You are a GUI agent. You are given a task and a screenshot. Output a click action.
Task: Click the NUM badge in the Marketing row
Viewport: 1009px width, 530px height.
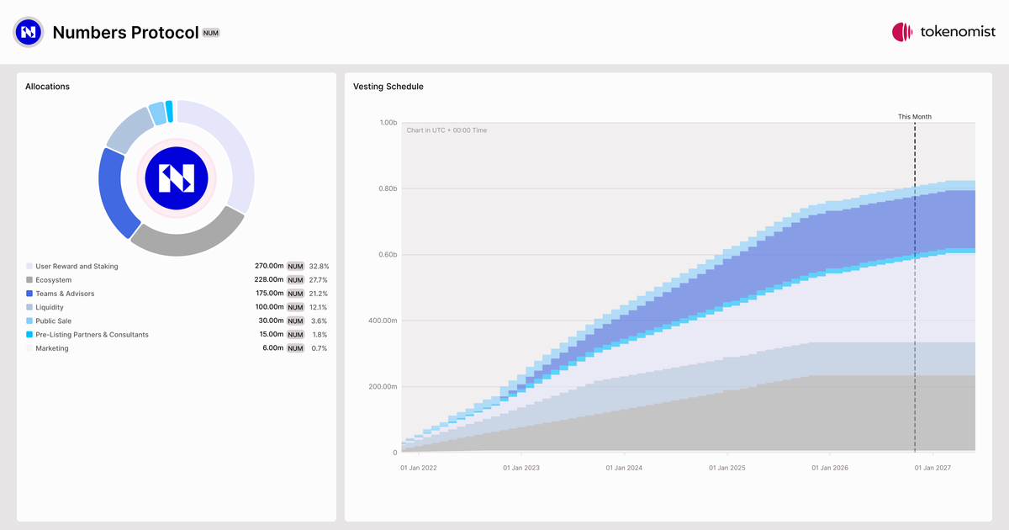point(295,348)
